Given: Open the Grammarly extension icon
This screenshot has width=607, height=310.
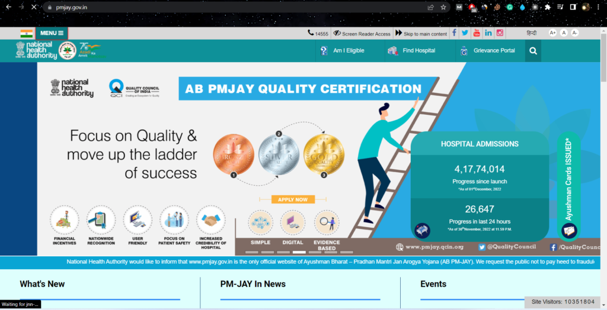Looking at the screenshot, I should [x=509, y=7].
